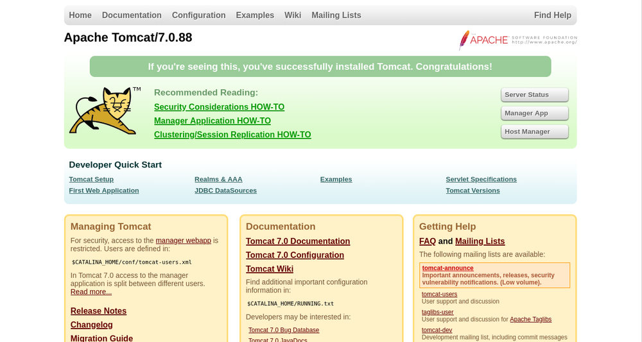
Task: Open the Release Notes link
Action: (98, 311)
